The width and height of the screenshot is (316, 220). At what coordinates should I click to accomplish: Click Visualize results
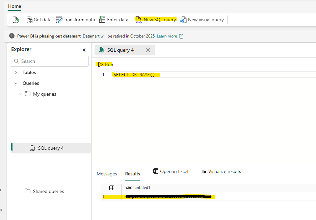221,171
